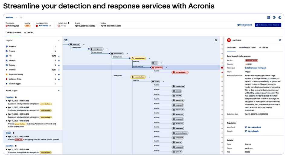Image resolution: width=287 pixels, height=158 pixels.
Task: Select the red file node read by patch.exe
Action: (x=180, y=72)
